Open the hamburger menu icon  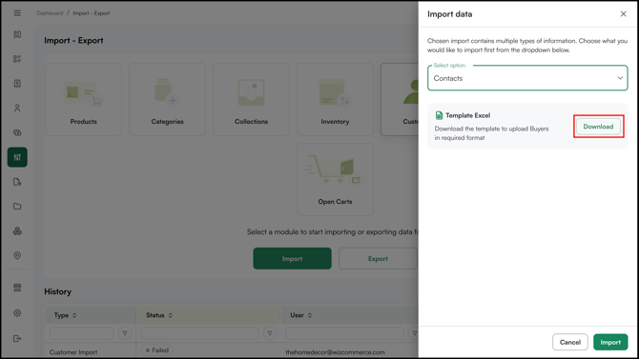pyautogui.click(x=17, y=13)
